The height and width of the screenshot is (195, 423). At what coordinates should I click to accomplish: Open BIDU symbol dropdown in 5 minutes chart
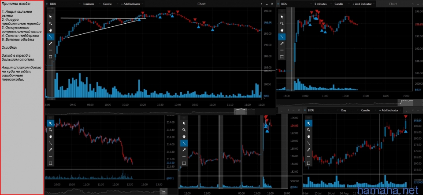click(x=296, y=4)
